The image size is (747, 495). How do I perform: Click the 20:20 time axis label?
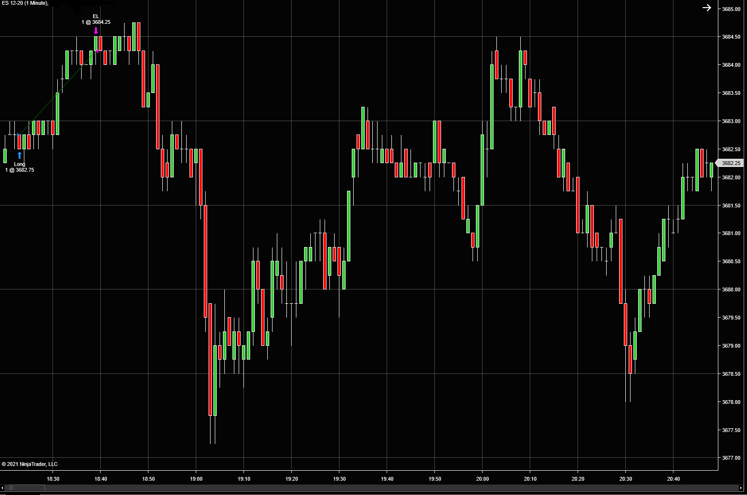pos(578,479)
